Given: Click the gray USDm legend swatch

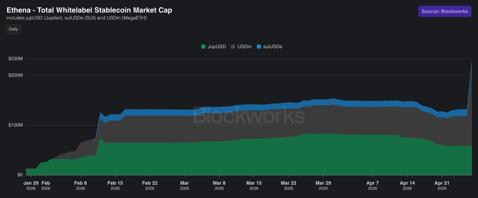Looking at the screenshot, I should coord(233,47).
